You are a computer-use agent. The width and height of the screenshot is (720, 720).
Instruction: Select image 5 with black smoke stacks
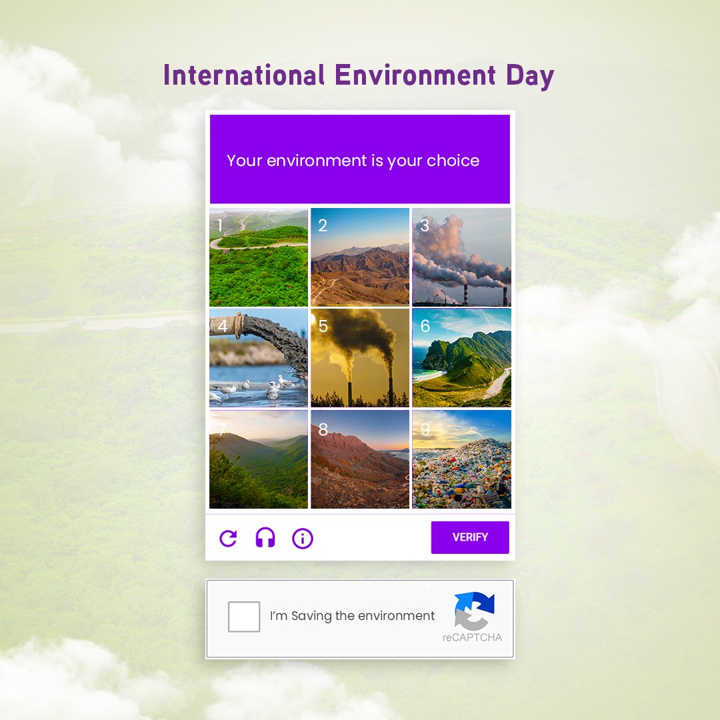point(360,358)
